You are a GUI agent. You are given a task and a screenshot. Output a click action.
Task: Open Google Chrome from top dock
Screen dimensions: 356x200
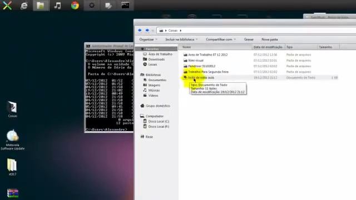pos(75,6)
